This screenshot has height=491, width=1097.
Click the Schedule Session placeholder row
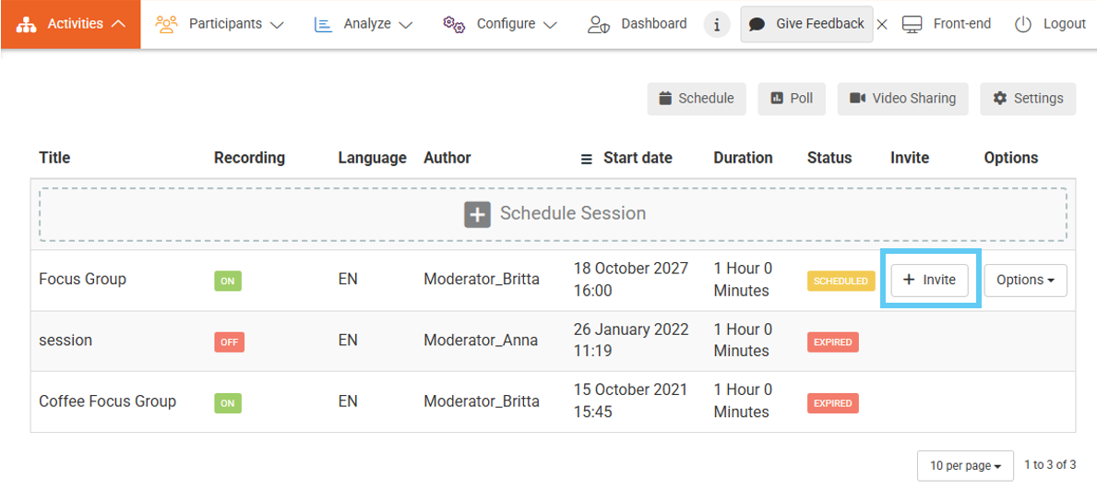553,214
